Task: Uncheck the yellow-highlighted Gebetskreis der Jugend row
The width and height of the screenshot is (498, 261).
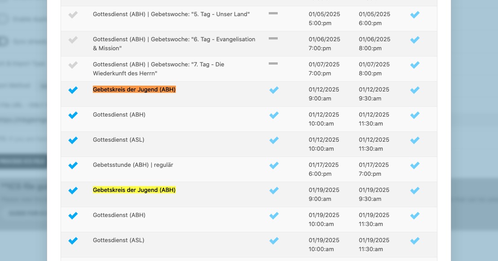Action: coord(73,190)
